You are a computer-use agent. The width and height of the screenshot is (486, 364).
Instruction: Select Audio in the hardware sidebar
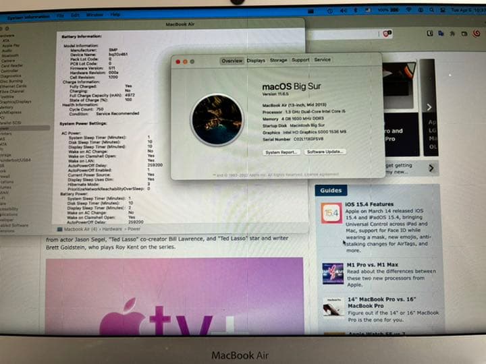point(7,51)
